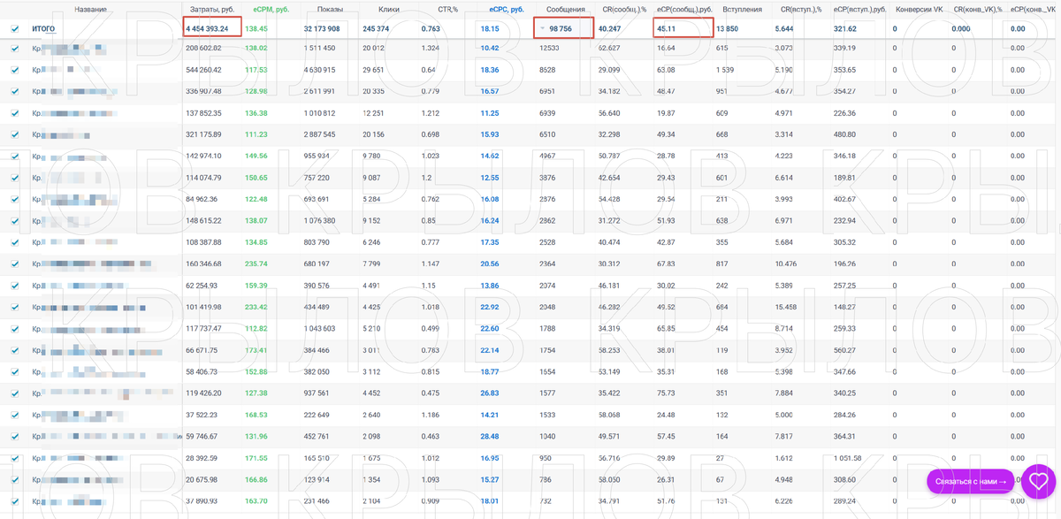Click the impressions cell 1 043 603
Screen dimensions: 1061x519
pos(319,329)
